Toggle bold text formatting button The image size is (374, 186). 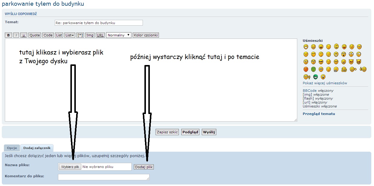pyautogui.click(x=8, y=35)
